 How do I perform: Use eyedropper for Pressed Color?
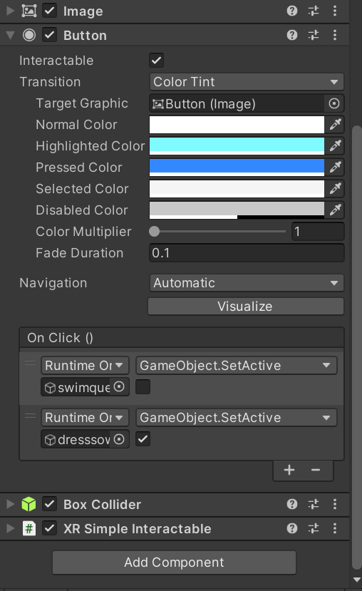(x=335, y=168)
